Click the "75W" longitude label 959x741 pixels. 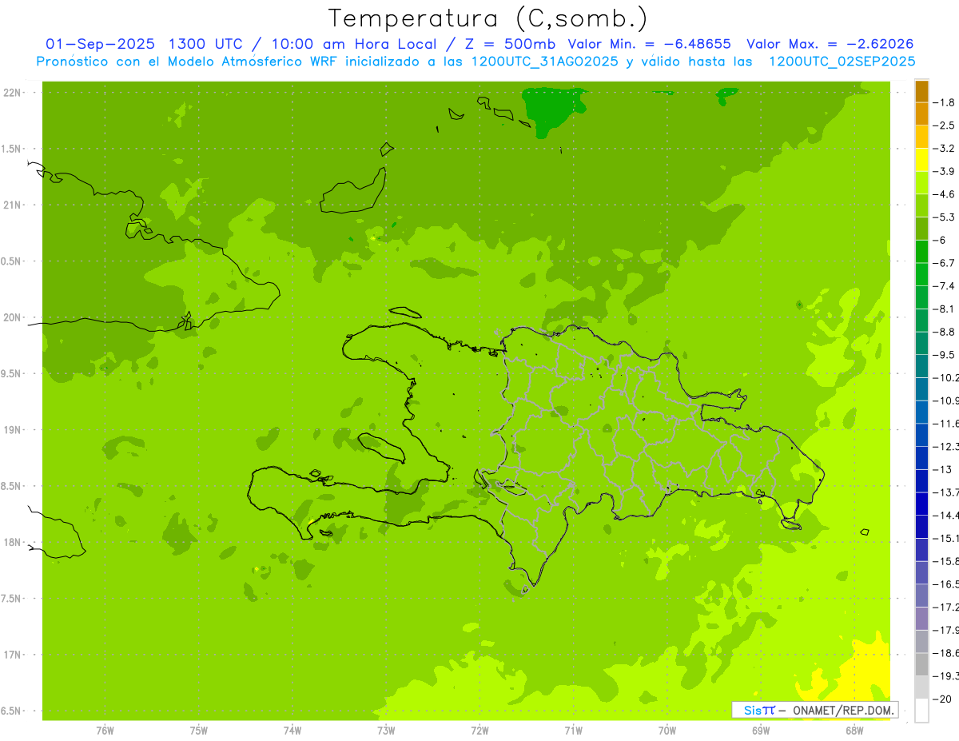tap(199, 731)
